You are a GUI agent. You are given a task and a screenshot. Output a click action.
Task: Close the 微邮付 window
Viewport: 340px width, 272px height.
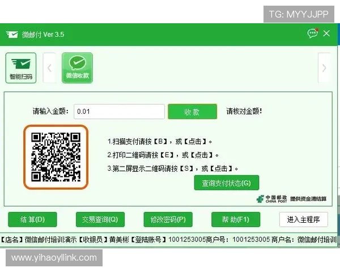pyautogui.click(x=326, y=33)
